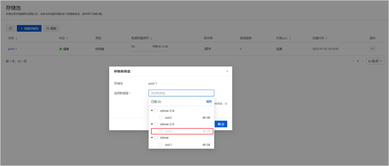Screen dimensions: 389x166
Task: Click the 健康 status indicator icon
Action: click(x=60, y=49)
